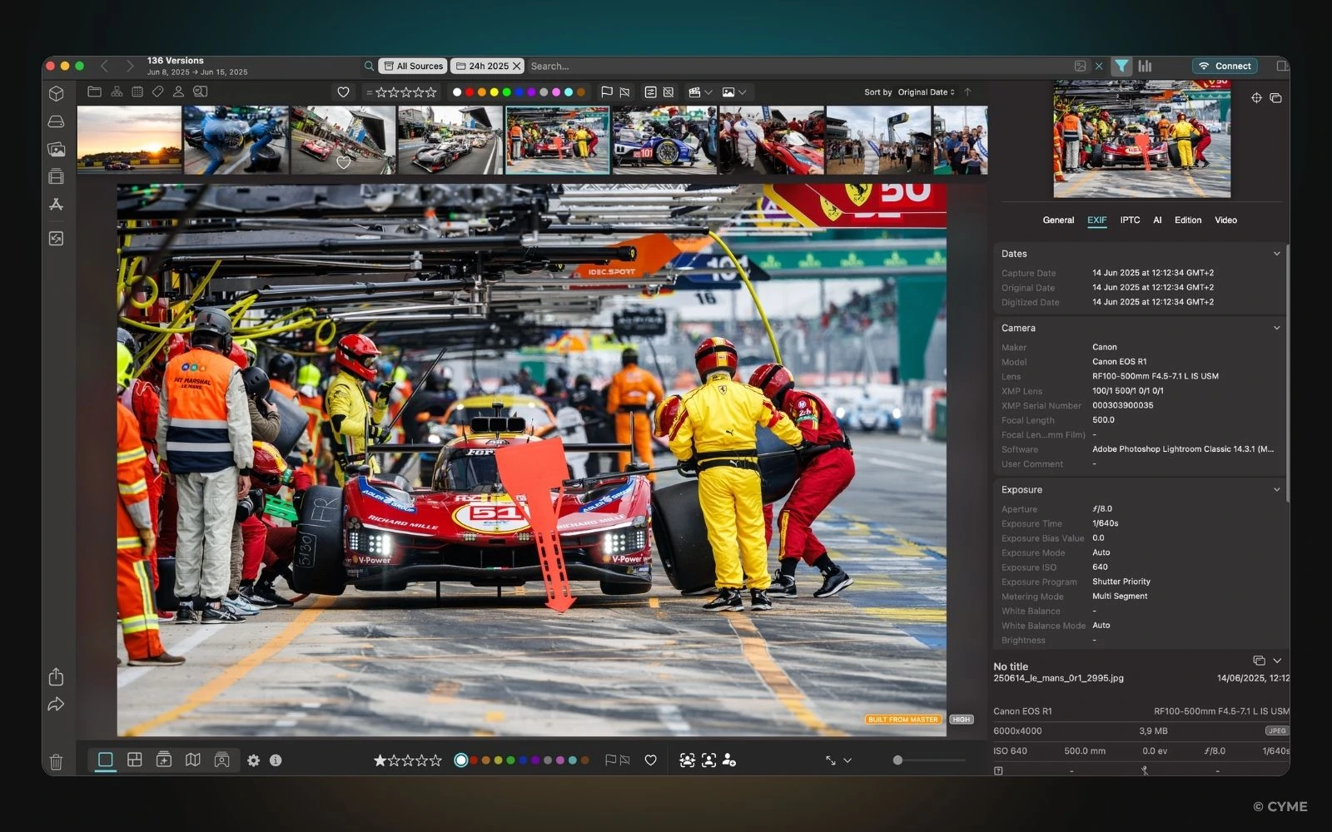
Task: Open the image type filter dropdown
Action: (734, 92)
